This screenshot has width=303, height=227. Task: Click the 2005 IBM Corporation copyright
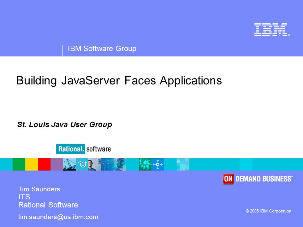[268, 211]
